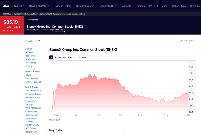Open Financials in top navigation

coord(126,6)
